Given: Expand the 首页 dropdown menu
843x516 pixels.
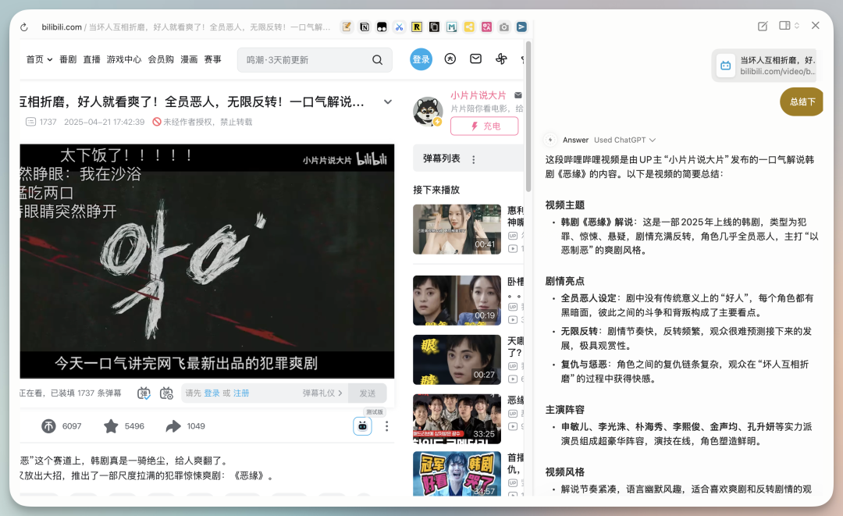Looking at the screenshot, I should point(39,59).
